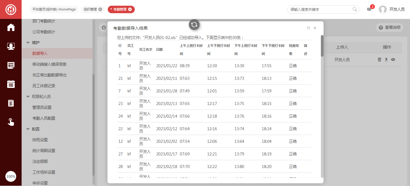Image resolution: width=410 pixels, height=186 pixels.
Task: Open 工作场所设置 menu item
Action: point(44,172)
